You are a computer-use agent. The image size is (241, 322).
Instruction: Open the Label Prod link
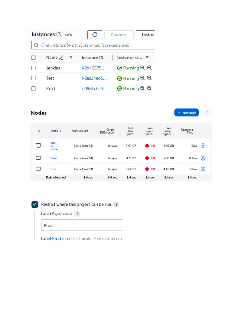(51, 239)
